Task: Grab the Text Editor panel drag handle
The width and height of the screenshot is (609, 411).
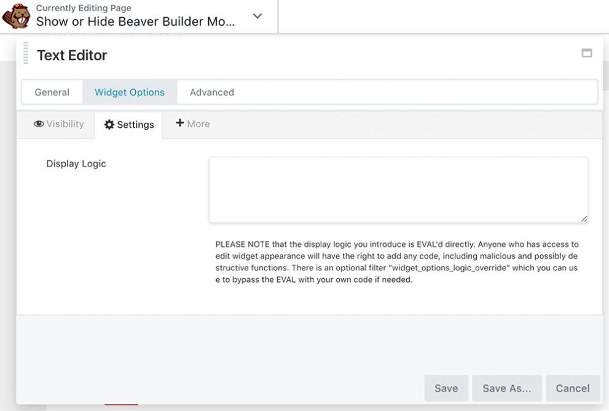Action: 26,53
